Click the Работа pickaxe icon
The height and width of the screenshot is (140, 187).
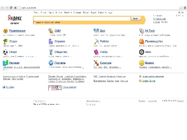point(96,41)
